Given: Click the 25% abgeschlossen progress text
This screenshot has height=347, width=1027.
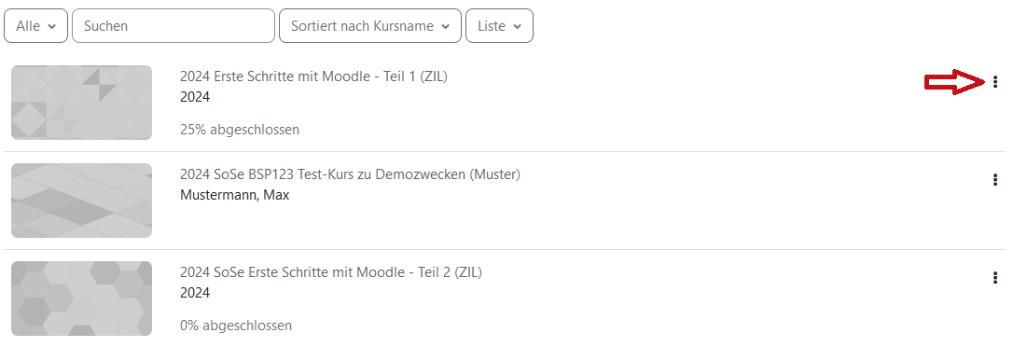Looking at the screenshot, I should [240, 130].
